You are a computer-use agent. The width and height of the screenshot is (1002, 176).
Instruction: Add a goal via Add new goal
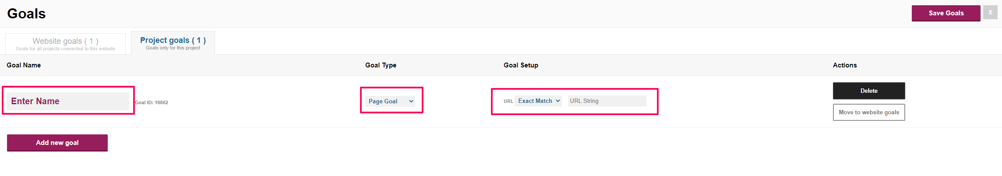57,143
